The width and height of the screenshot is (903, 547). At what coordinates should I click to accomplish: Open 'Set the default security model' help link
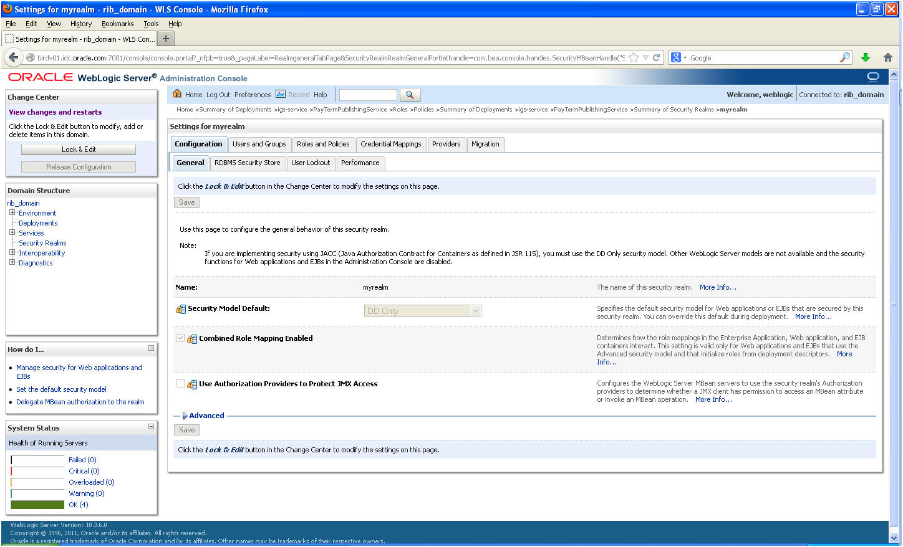(x=62, y=389)
